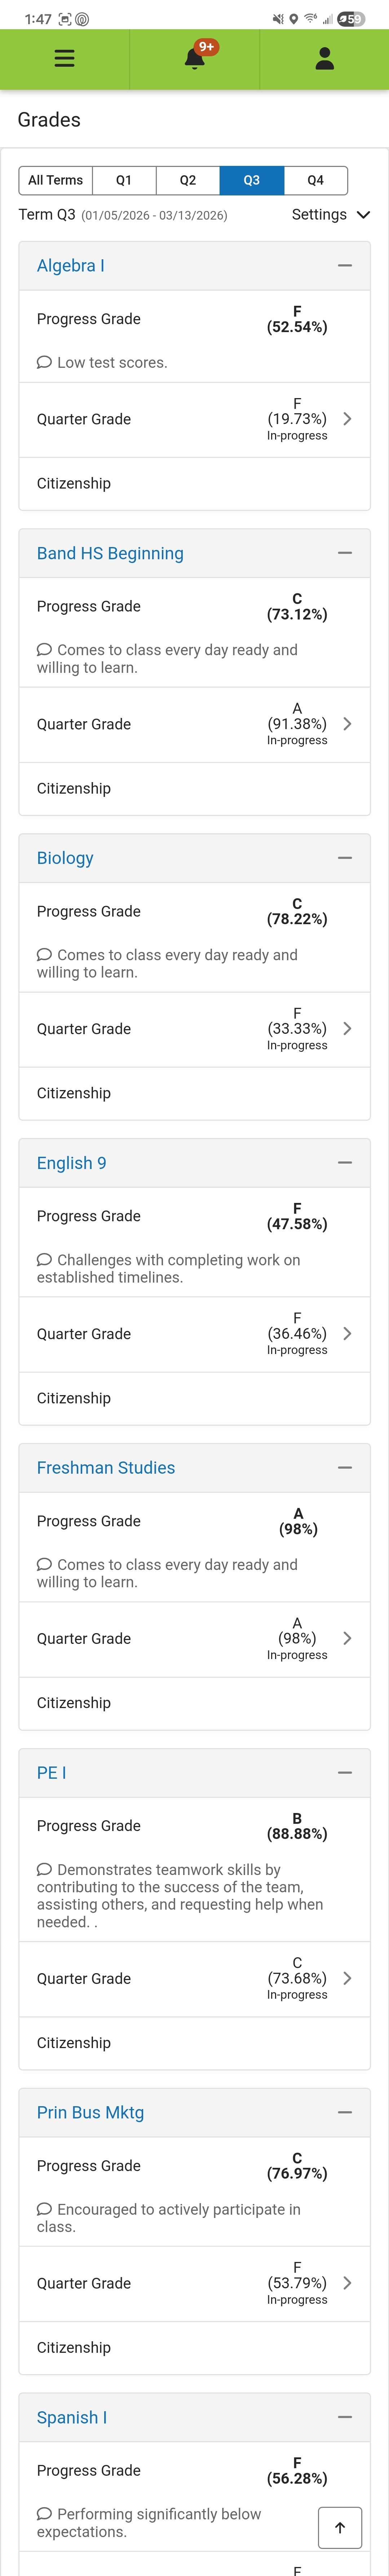Open the Spanish I course link

coord(72,2417)
